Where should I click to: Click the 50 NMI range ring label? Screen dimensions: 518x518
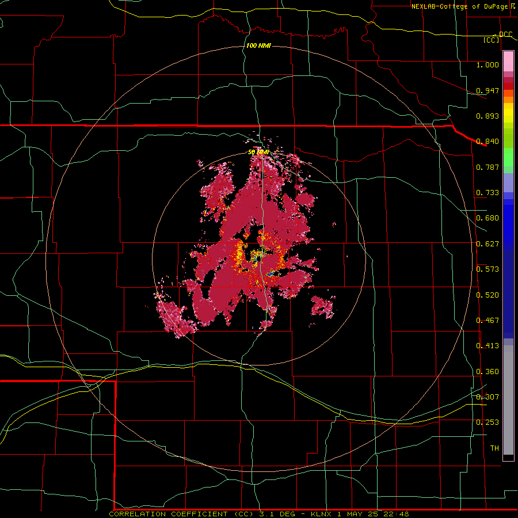pyautogui.click(x=258, y=153)
